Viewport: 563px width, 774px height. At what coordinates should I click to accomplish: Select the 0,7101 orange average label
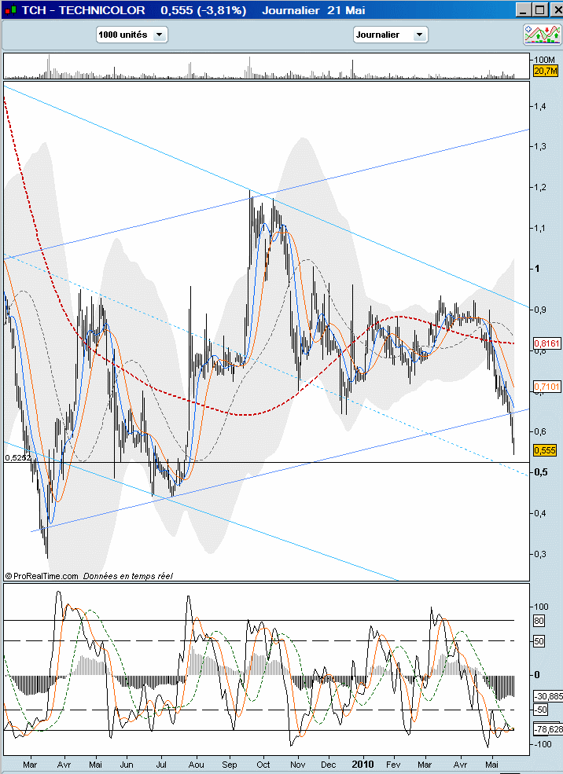coord(547,386)
